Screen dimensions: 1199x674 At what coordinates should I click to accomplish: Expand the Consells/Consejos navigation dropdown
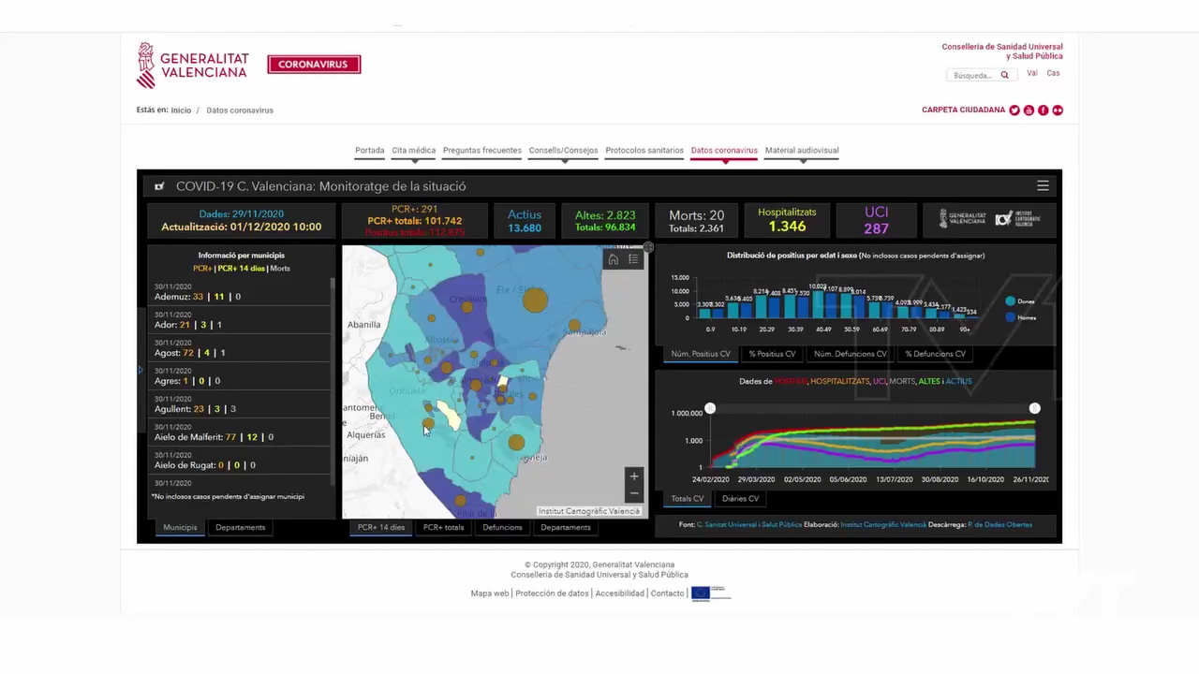(x=563, y=152)
